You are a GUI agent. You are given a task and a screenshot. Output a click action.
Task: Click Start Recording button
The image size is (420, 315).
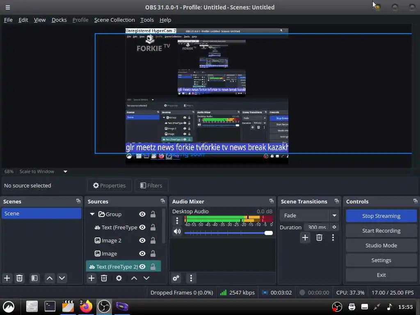point(381,231)
